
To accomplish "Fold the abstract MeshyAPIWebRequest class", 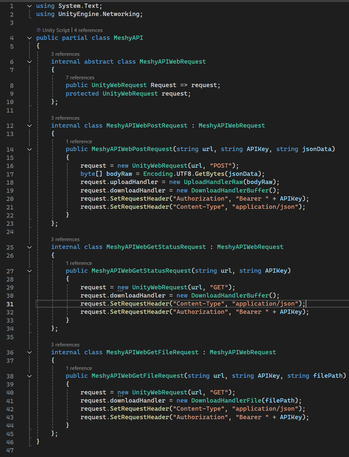I will tap(29, 62).
